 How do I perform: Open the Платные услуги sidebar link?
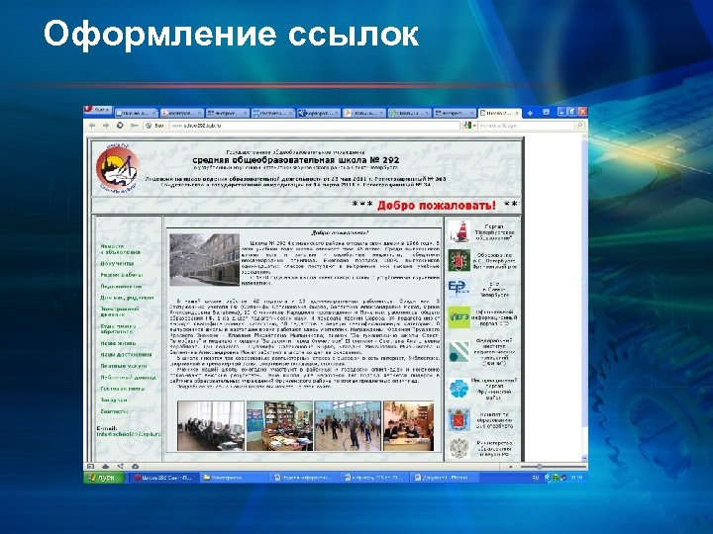pos(123,366)
